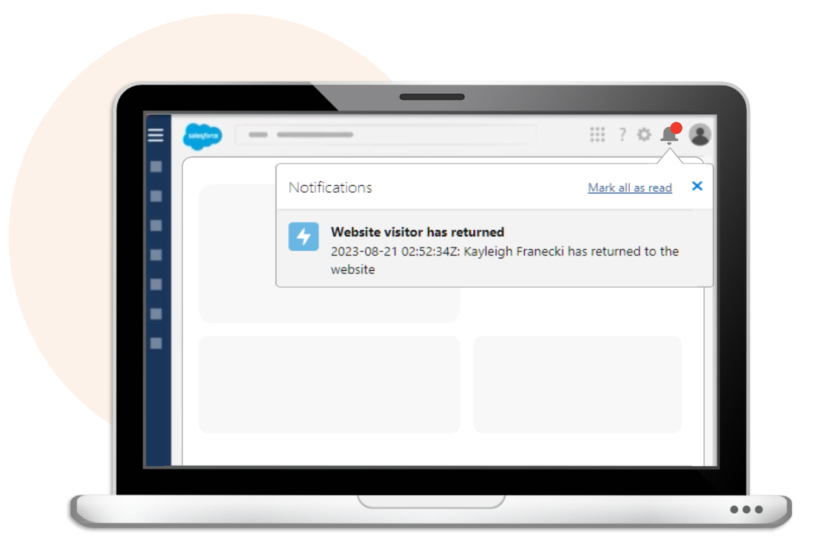Viewport: 813px width, 541px height.
Task: Click inside the global search bar
Action: point(385,134)
